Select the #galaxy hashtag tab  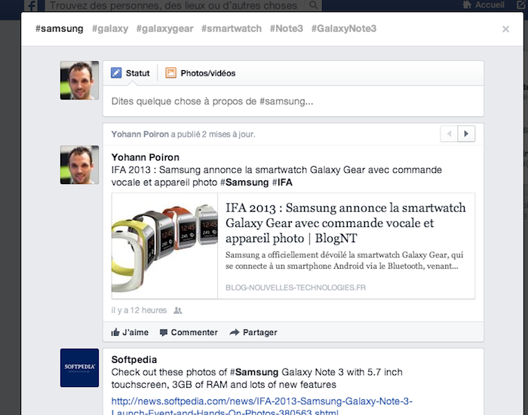pos(110,29)
